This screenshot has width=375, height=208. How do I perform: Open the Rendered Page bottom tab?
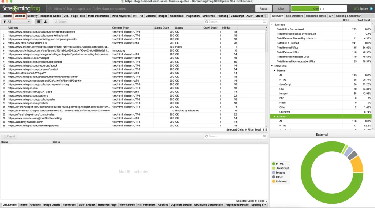point(107,205)
